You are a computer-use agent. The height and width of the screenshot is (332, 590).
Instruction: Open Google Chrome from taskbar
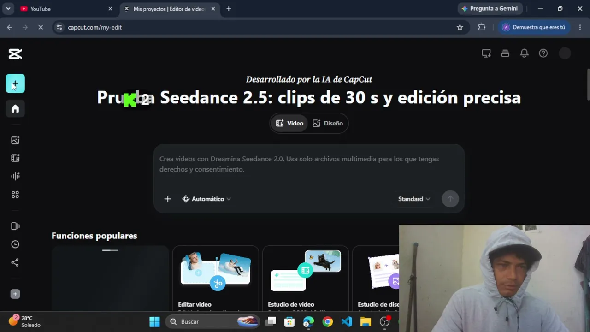328,321
